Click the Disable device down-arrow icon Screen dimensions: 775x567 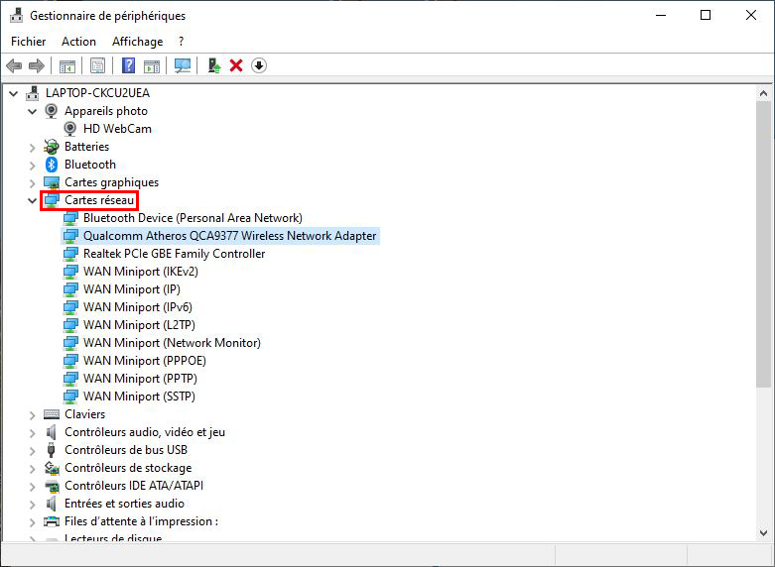click(x=259, y=65)
